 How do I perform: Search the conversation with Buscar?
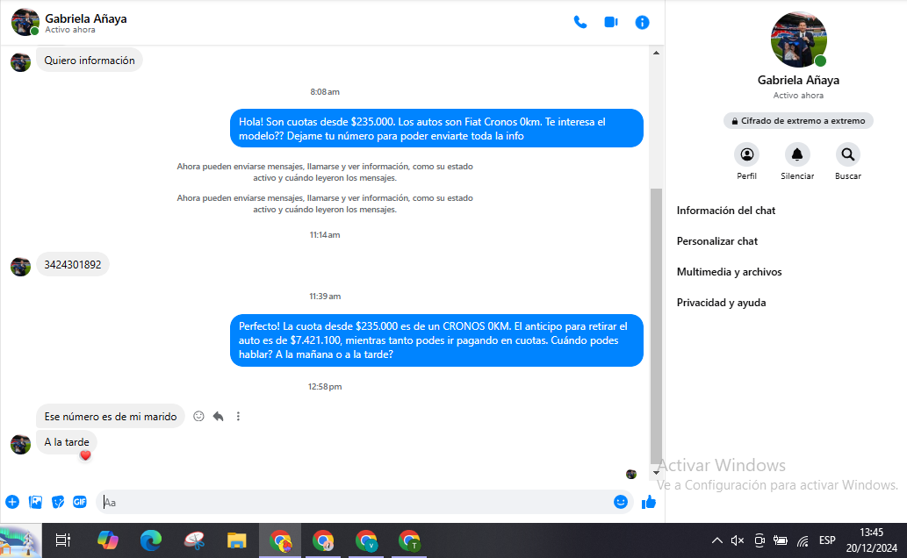[x=848, y=155]
